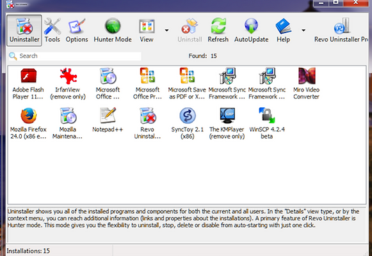Click the search magnifier icon
Image resolution: width=372 pixels, height=256 pixels.
pos(13,56)
